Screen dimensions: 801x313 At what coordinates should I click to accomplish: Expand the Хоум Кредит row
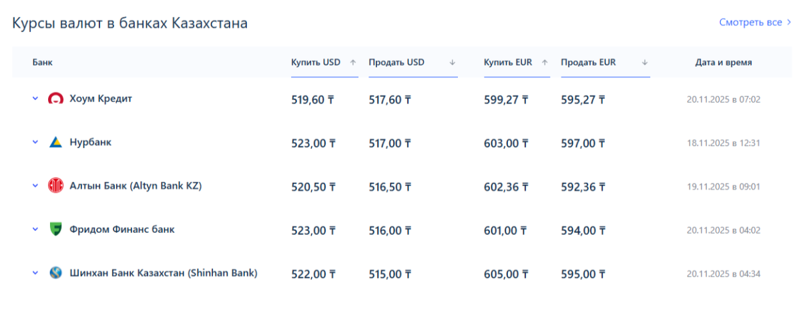(x=35, y=99)
